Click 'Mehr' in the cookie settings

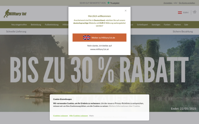pos(92,116)
